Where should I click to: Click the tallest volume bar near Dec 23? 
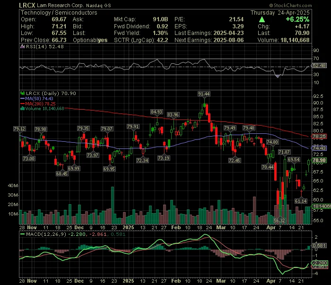pyautogui.click(x=113, y=205)
